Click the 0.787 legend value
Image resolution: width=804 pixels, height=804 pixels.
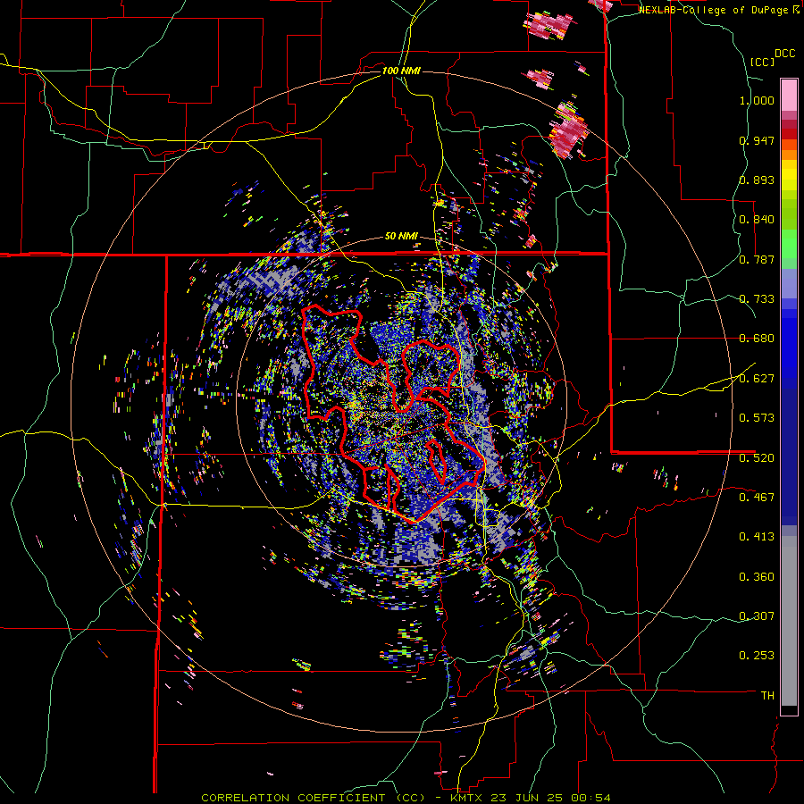tap(757, 259)
